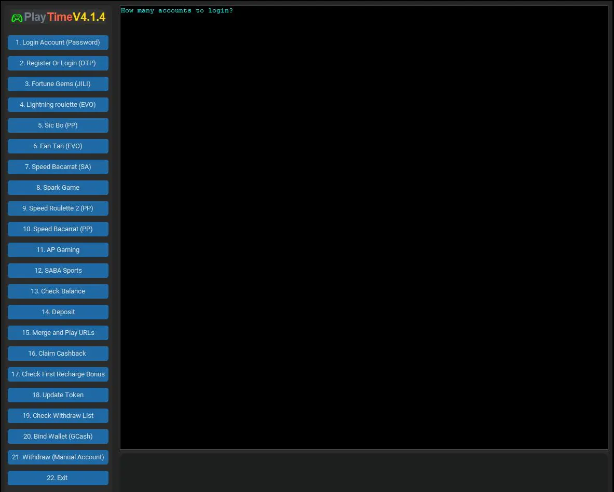Click the 'How many accounts to login?' text
The image size is (614, 492).
(x=176, y=10)
